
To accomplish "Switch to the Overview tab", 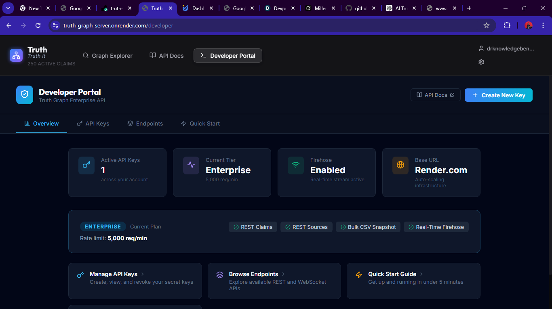I will click(42, 124).
